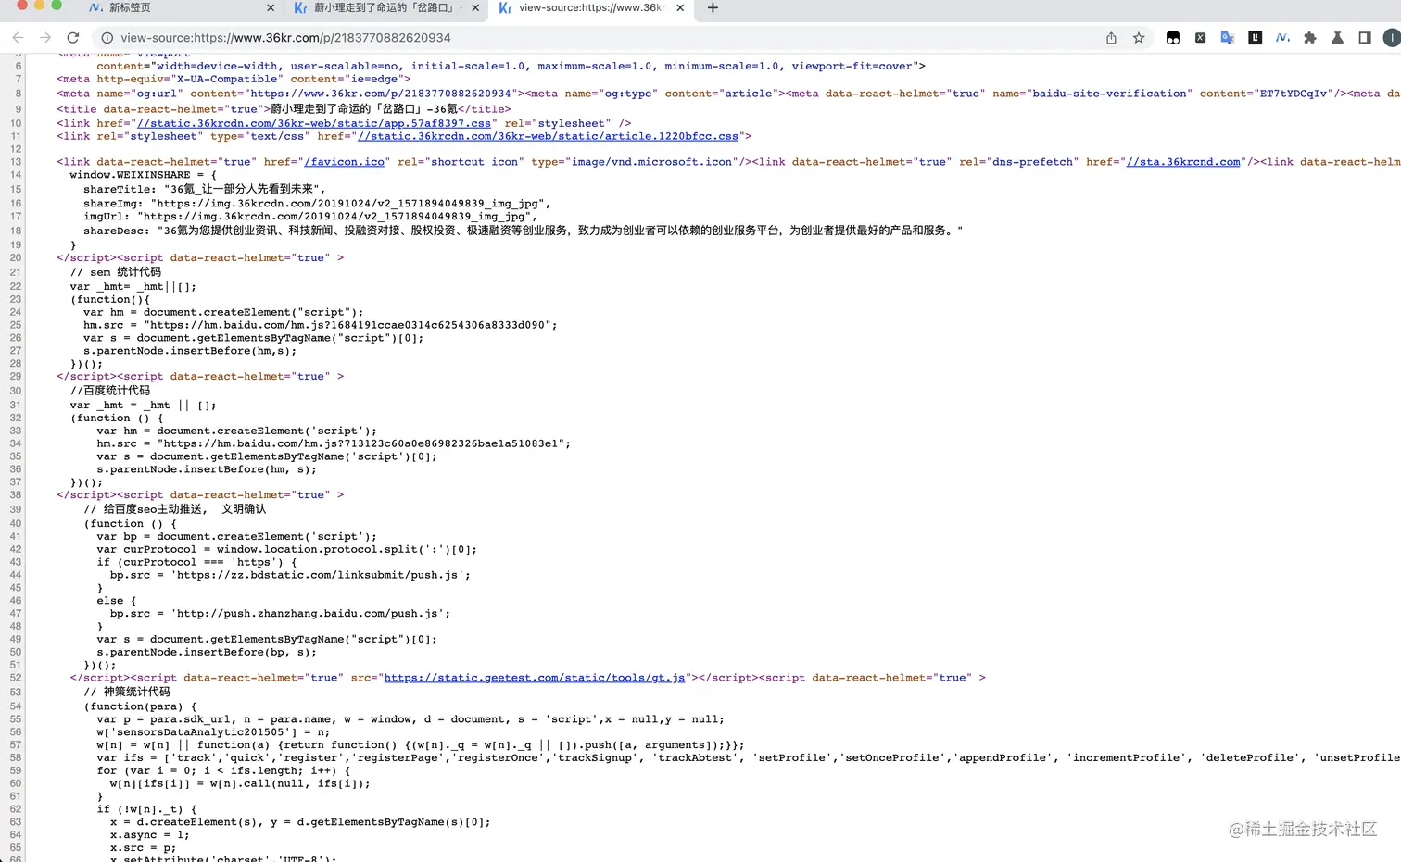This screenshot has width=1401, height=862.
Task: Click the X-UA-Compatible meta line
Action: (233, 80)
